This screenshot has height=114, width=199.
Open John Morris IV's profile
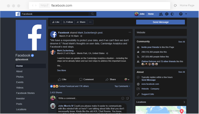pos(66,106)
